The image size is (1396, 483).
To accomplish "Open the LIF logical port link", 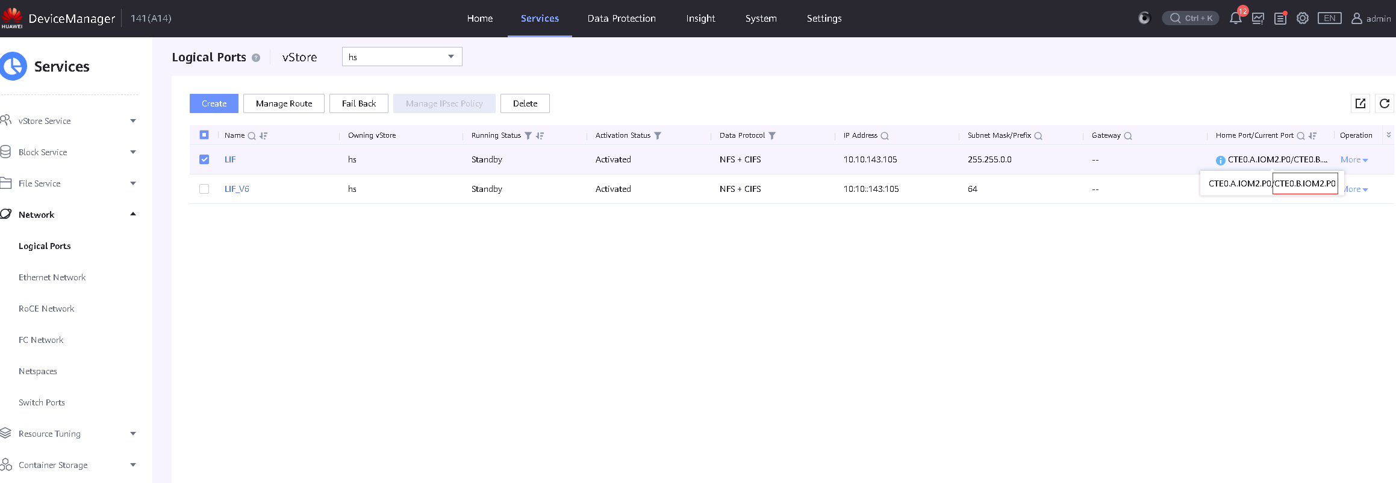I will 230,159.
